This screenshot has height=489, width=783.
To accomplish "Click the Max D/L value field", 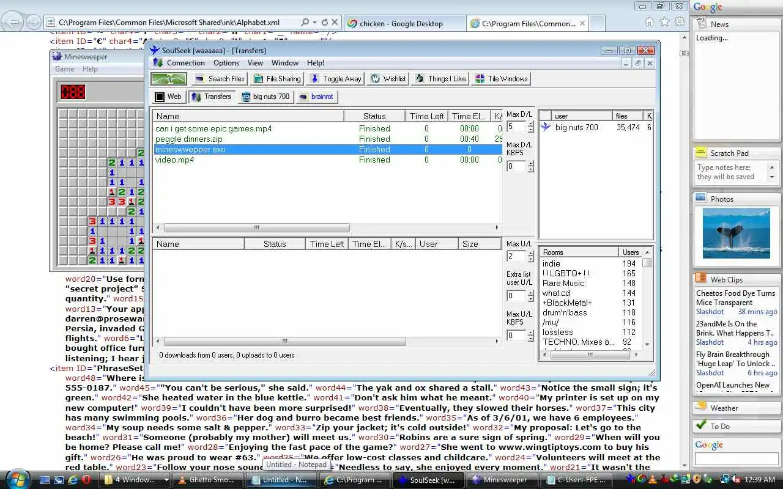I will tap(516, 127).
